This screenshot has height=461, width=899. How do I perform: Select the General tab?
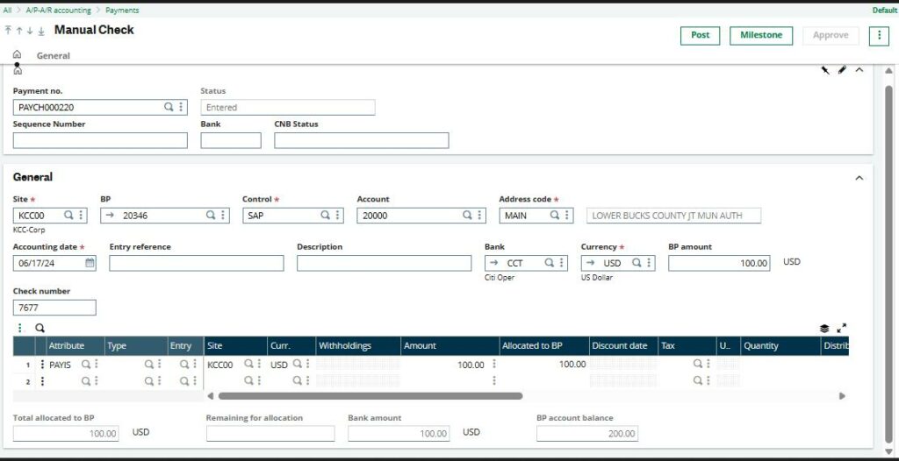(x=53, y=55)
